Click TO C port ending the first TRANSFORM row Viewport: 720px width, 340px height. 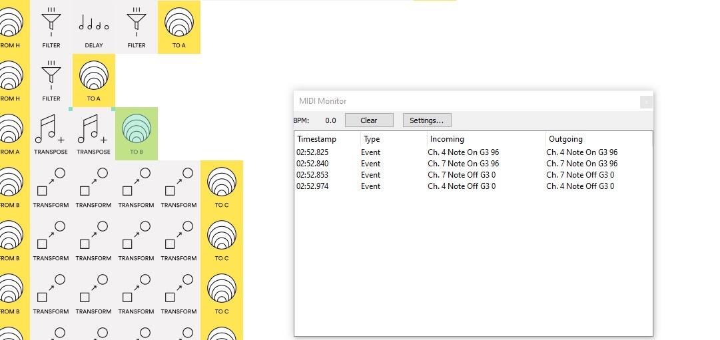pyautogui.click(x=222, y=187)
